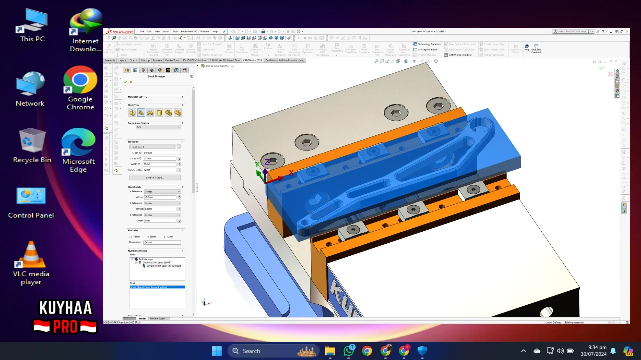Cancel Stock Manager with red X
The image size is (641, 360).
tap(131, 82)
